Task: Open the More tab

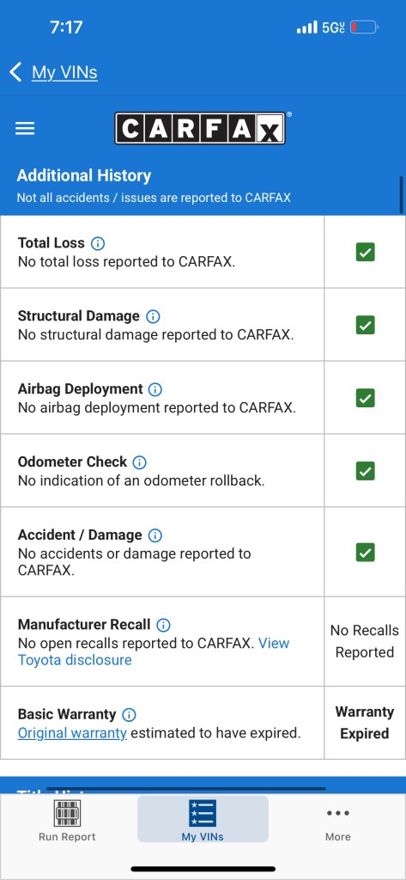Action: coord(338,823)
